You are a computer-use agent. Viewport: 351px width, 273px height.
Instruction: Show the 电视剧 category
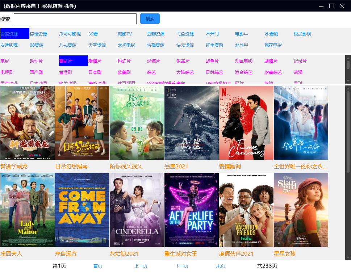click(7, 72)
